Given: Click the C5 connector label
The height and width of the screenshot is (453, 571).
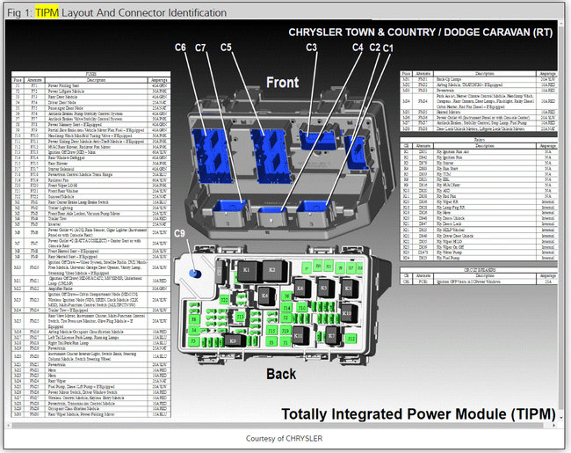Looking at the screenshot, I should click(226, 47).
